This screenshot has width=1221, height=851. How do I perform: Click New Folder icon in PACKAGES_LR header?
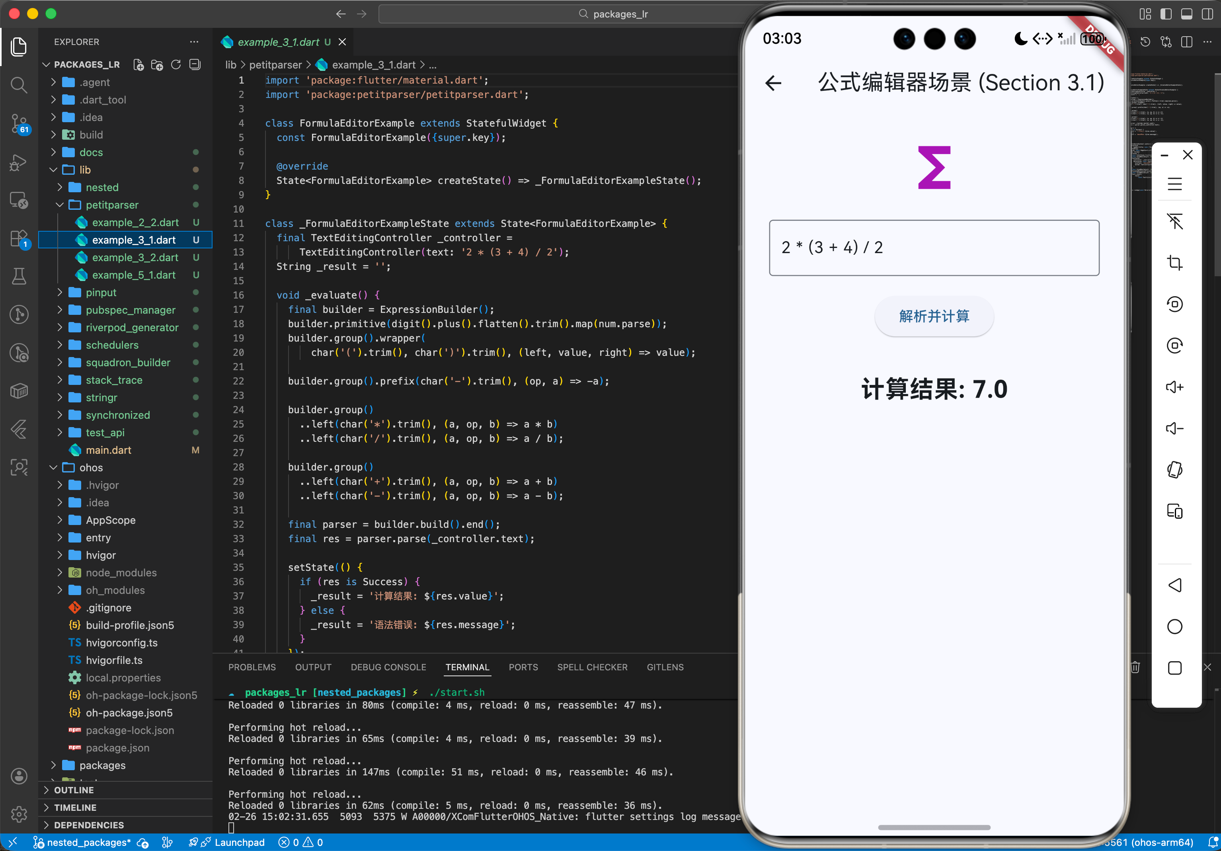[157, 65]
